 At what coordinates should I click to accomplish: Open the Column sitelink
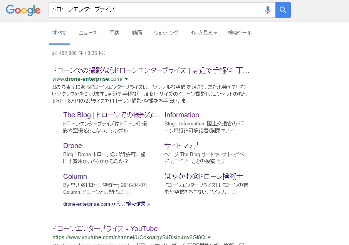pos(75,176)
